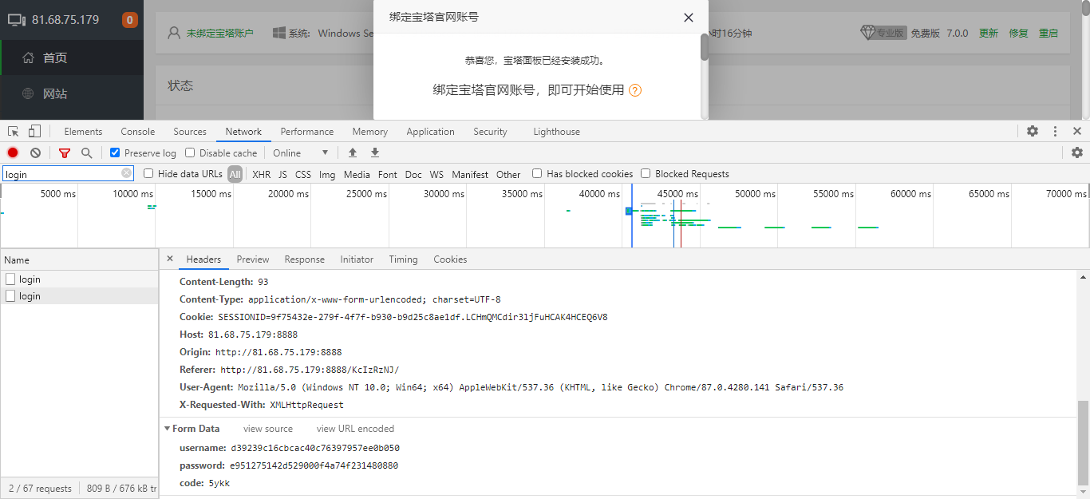Close the request details pane
The height and width of the screenshot is (499, 1090).
[x=170, y=259]
